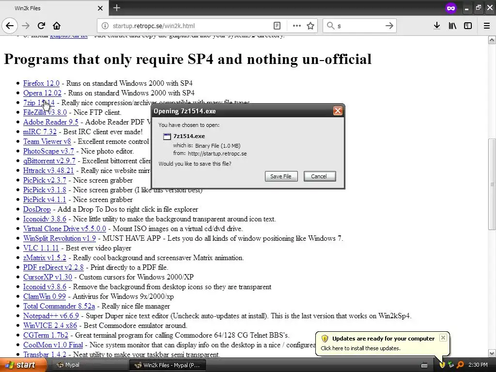Image resolution: width=496 pixels, height=372 pixels.
Task: Open the mIRC 7.32 link
Action: click(40, 132)
